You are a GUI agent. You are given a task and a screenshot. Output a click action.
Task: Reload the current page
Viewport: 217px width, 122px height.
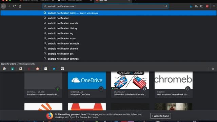tap(14, 6)
